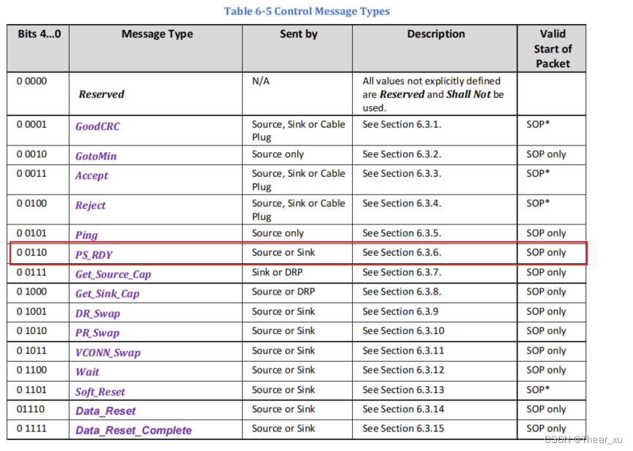Click 'SOP*' in the Soft_Reset row
Viewport: 633px width, 451px height.
[x=538, y=390]
